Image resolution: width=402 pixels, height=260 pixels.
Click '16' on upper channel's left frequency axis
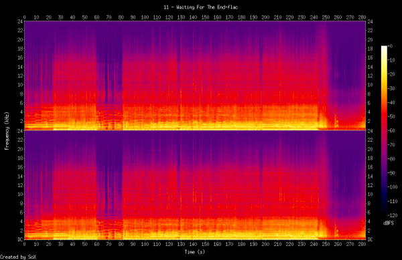[20, 57]
